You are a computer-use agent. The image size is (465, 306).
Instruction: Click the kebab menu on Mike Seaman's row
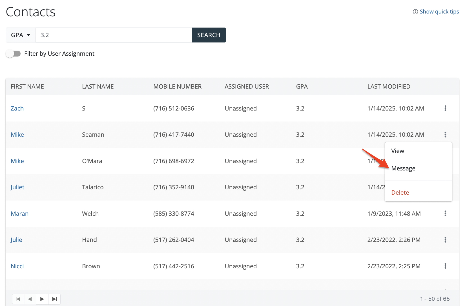(445, 135)
